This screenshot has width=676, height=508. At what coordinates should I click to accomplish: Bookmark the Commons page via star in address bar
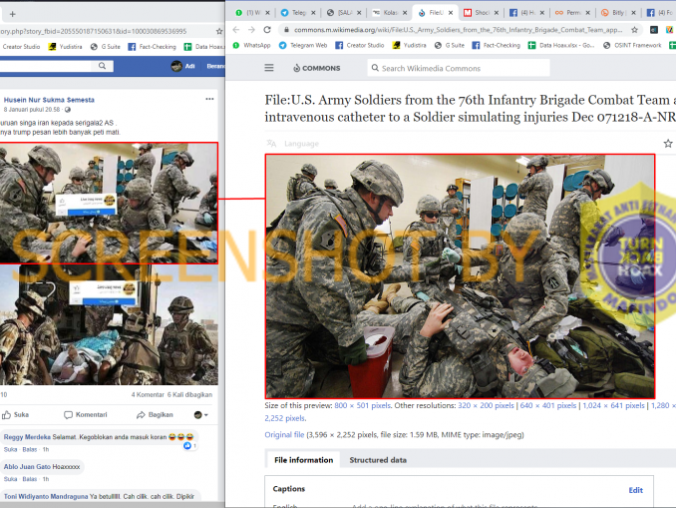[634, 30]
